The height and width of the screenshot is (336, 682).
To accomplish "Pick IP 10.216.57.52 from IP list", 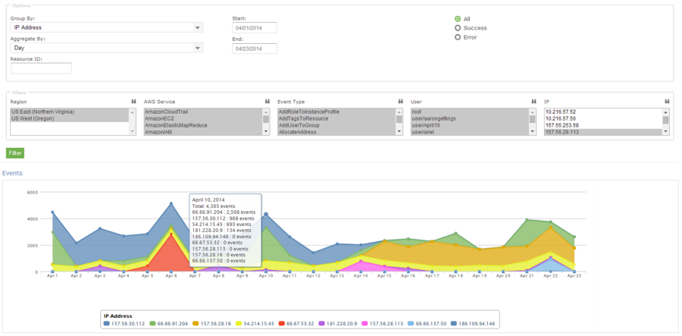I will pos(561,111).
